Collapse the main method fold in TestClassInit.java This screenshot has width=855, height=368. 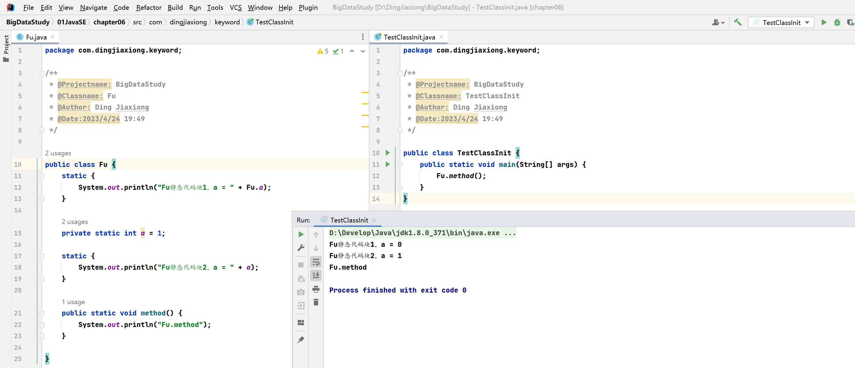pos(400,165)
